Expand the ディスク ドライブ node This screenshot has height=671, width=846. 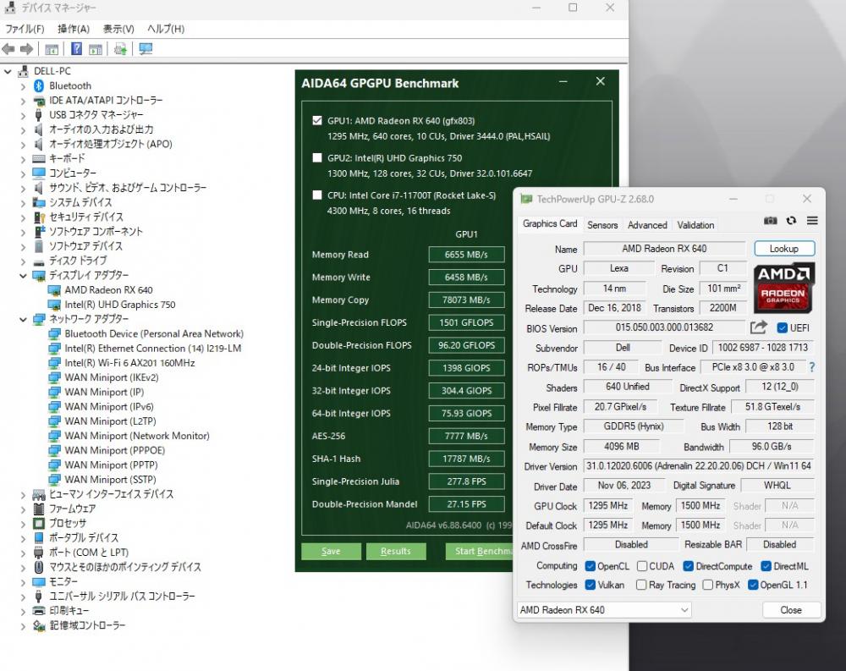pos(23,261)
